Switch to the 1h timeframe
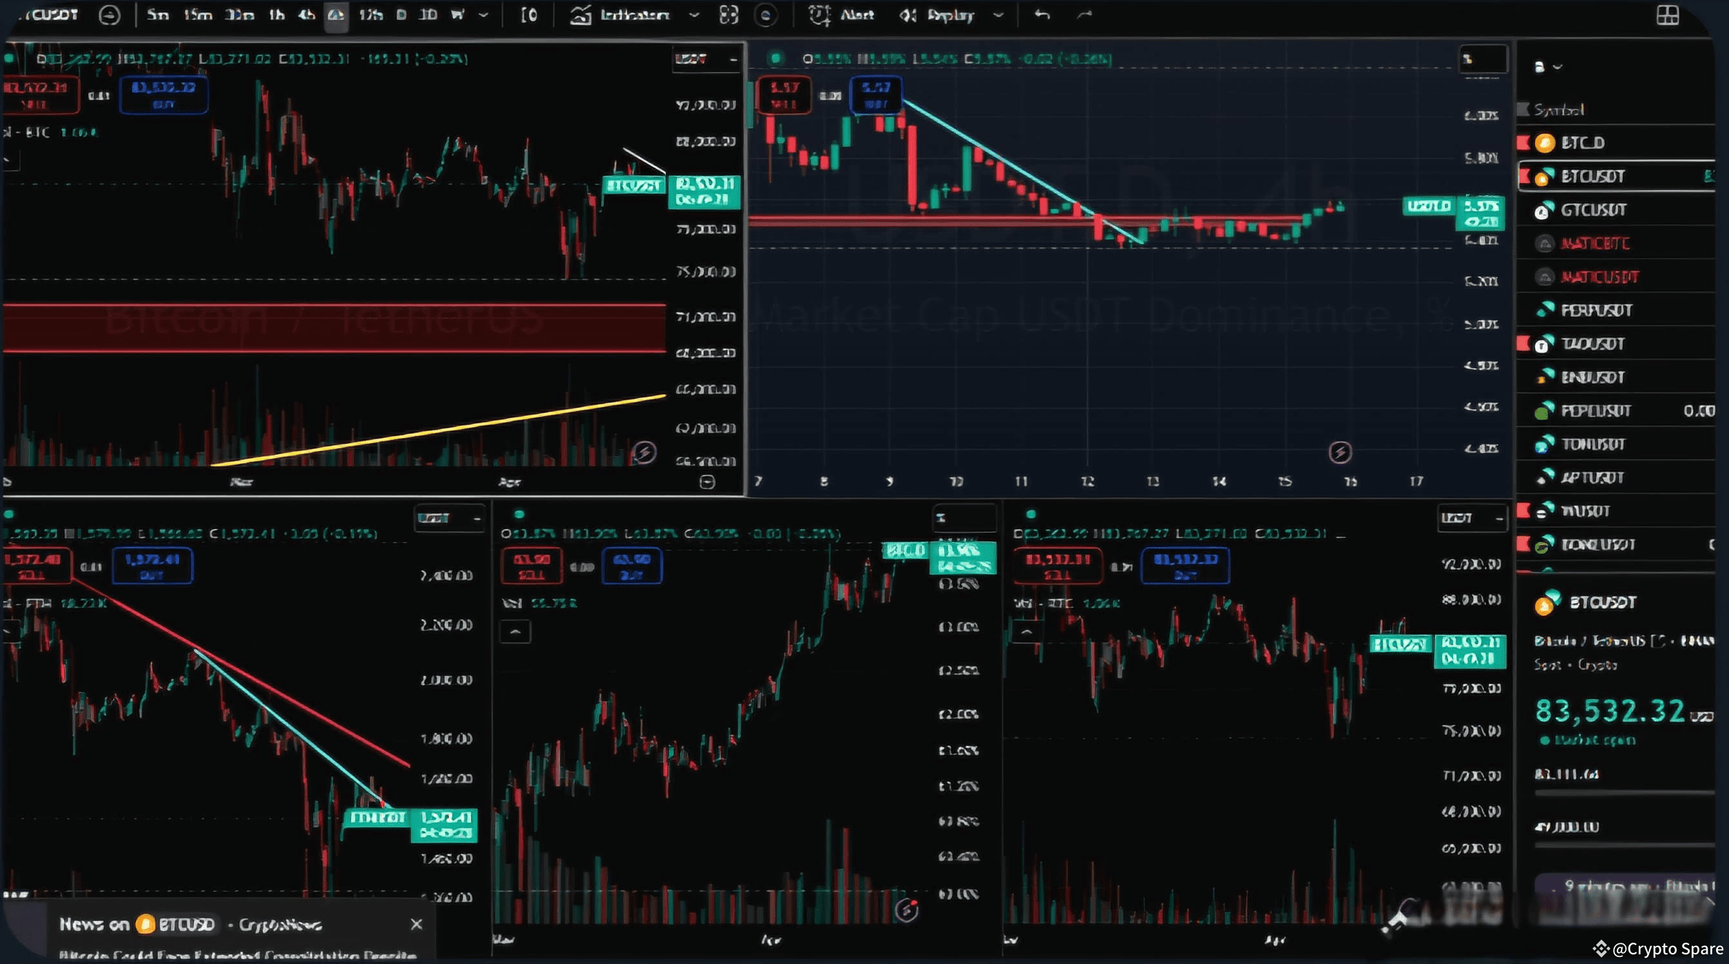The width and height of the screenshot is (1729, 964). click(x=276, y=14)
